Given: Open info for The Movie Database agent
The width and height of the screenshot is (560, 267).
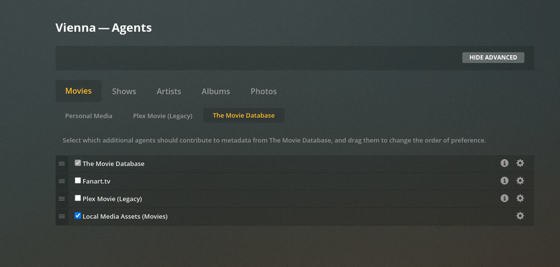Looking at the screenshot, I should [x=504, y=163].
